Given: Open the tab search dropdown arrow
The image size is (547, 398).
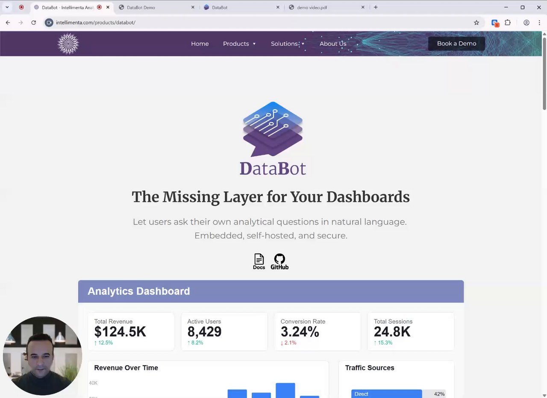Looking at the screenshot, I should [7, 7].
